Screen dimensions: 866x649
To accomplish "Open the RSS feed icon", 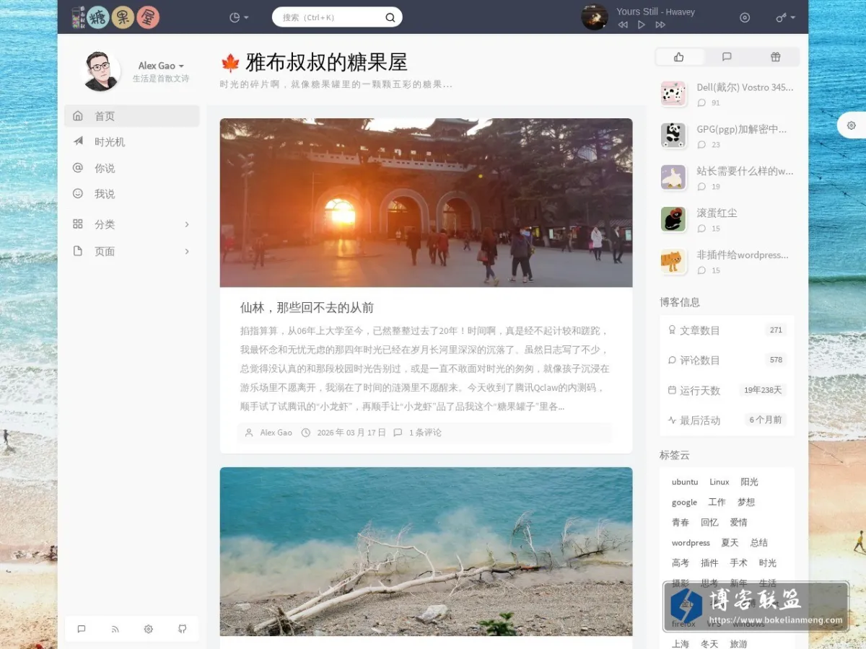I will [x=115, y=629].
